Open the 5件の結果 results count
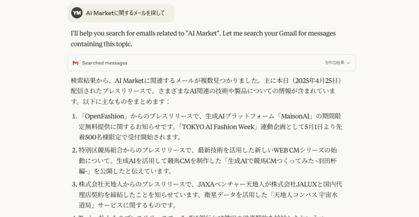This screenshot has height=217, width=419. pyautogui.click(x=335, y=63)
